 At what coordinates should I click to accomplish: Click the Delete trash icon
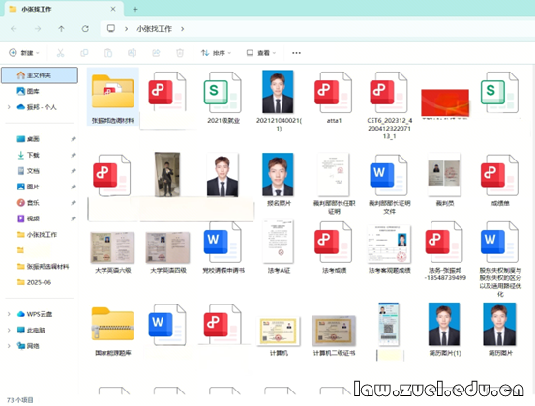180,53
